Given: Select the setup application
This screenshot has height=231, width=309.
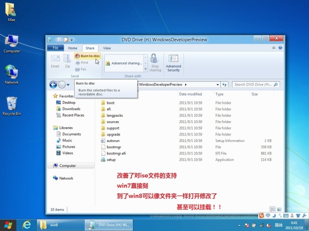Looking at the screenshot, I should [108, 159].
